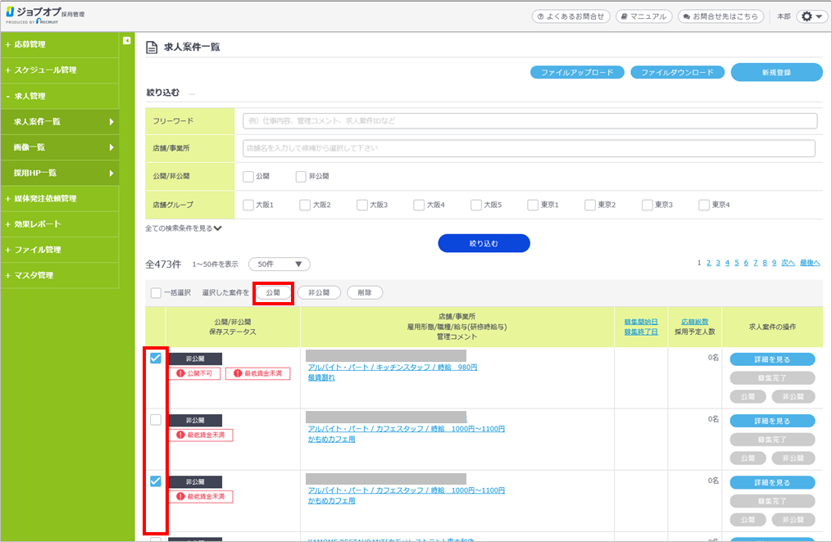Click the フリーワード search input field

point(530,121)
